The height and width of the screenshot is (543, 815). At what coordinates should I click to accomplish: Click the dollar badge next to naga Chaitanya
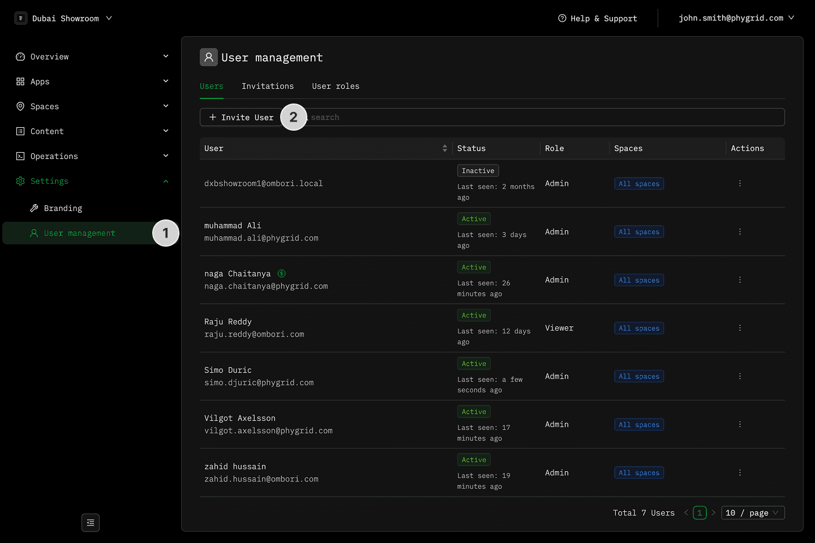pos(281,274)
